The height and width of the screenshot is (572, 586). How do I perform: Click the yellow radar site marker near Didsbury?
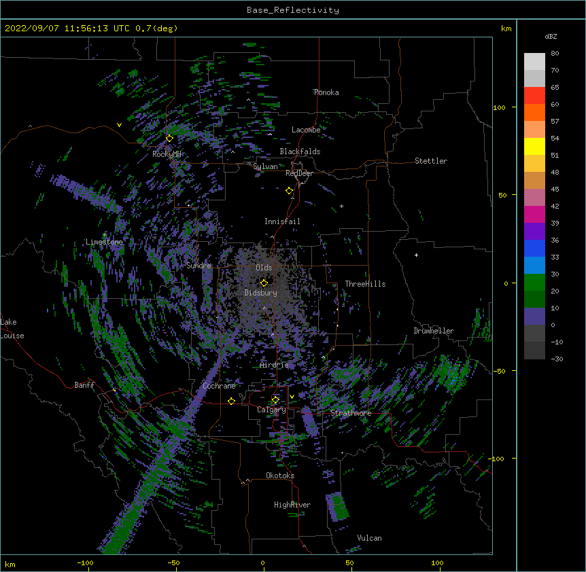pos(264,283)
